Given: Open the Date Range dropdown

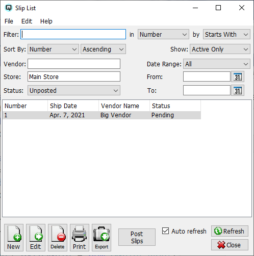Looking at the screenshot, I should click(x=217, y=64).
